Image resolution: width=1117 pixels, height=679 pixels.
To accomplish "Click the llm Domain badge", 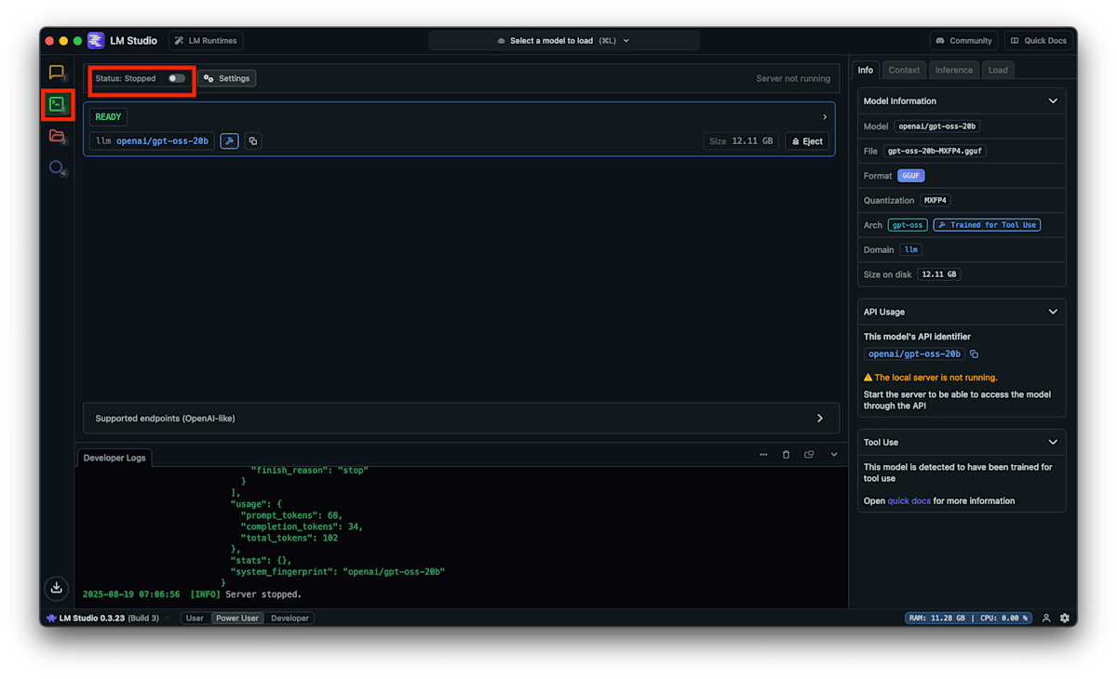I will pyautogui.click(x=911, y=249).
